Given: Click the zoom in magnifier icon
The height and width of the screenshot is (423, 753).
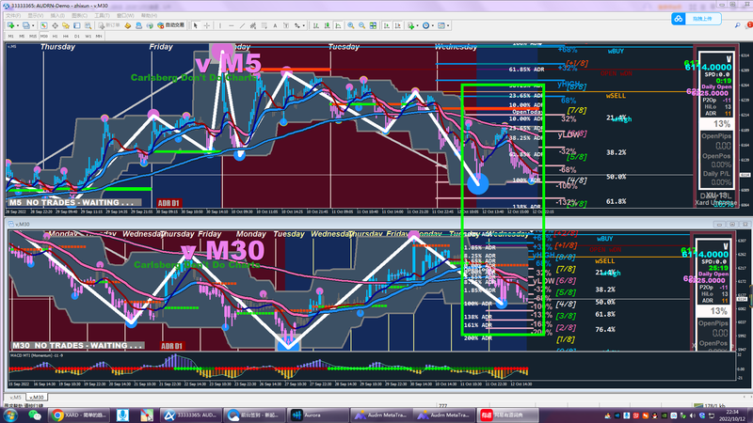Looking at the screenshot, I should pyautogui.click(x=350, y=25).
